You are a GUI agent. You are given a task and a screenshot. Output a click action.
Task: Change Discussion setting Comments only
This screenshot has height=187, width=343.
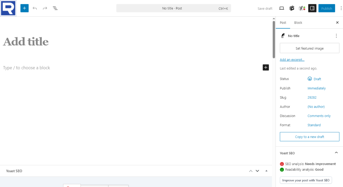(319, 116)
